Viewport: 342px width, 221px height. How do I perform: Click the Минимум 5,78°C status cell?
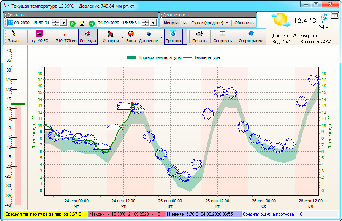[x=203, y=214]
